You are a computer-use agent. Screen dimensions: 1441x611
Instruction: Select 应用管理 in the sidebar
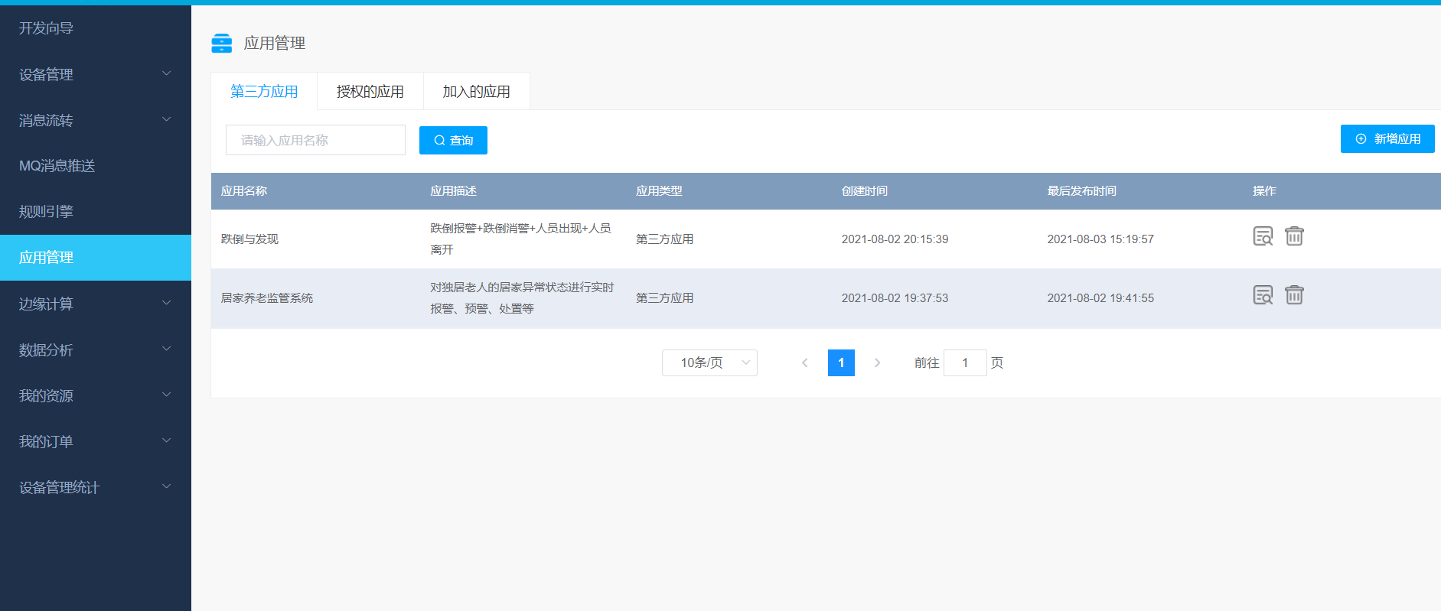tap(96, 258)
